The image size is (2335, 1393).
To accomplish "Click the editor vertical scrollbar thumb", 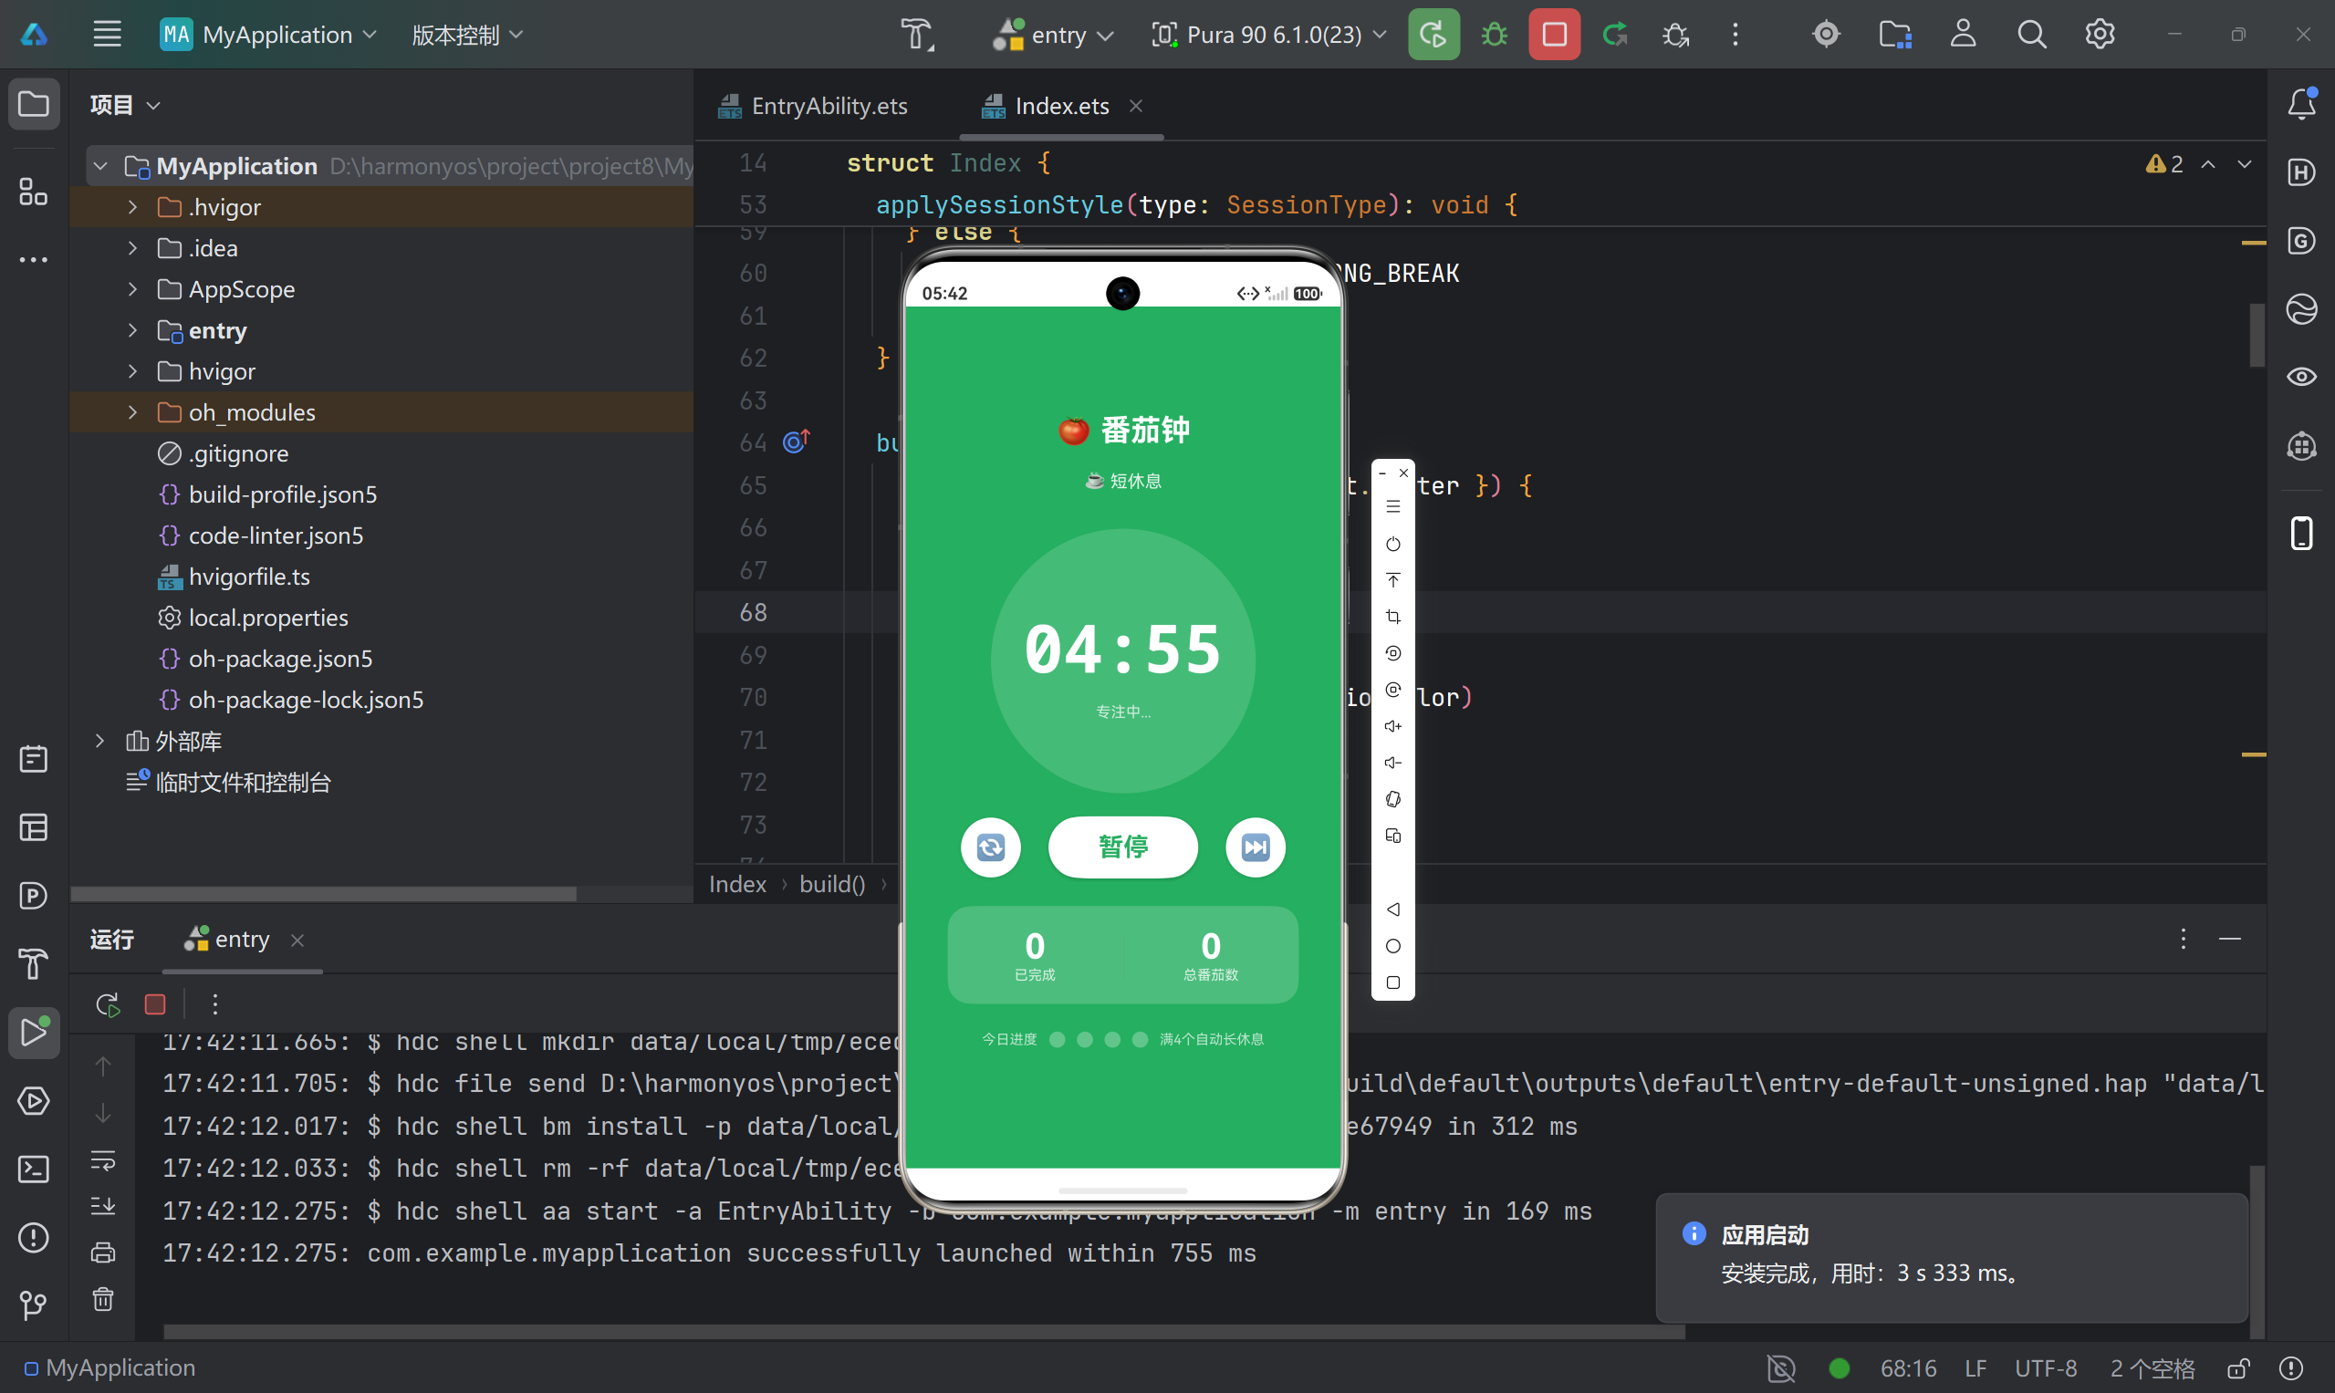I will coord(2257,335).
